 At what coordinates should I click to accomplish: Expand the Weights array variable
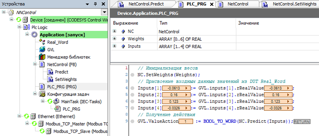(115, 39)
